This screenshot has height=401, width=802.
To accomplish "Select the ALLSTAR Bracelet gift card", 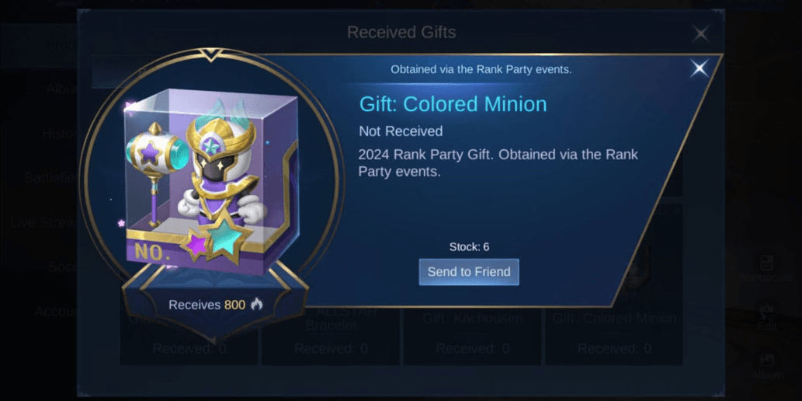I will [331, 334].
